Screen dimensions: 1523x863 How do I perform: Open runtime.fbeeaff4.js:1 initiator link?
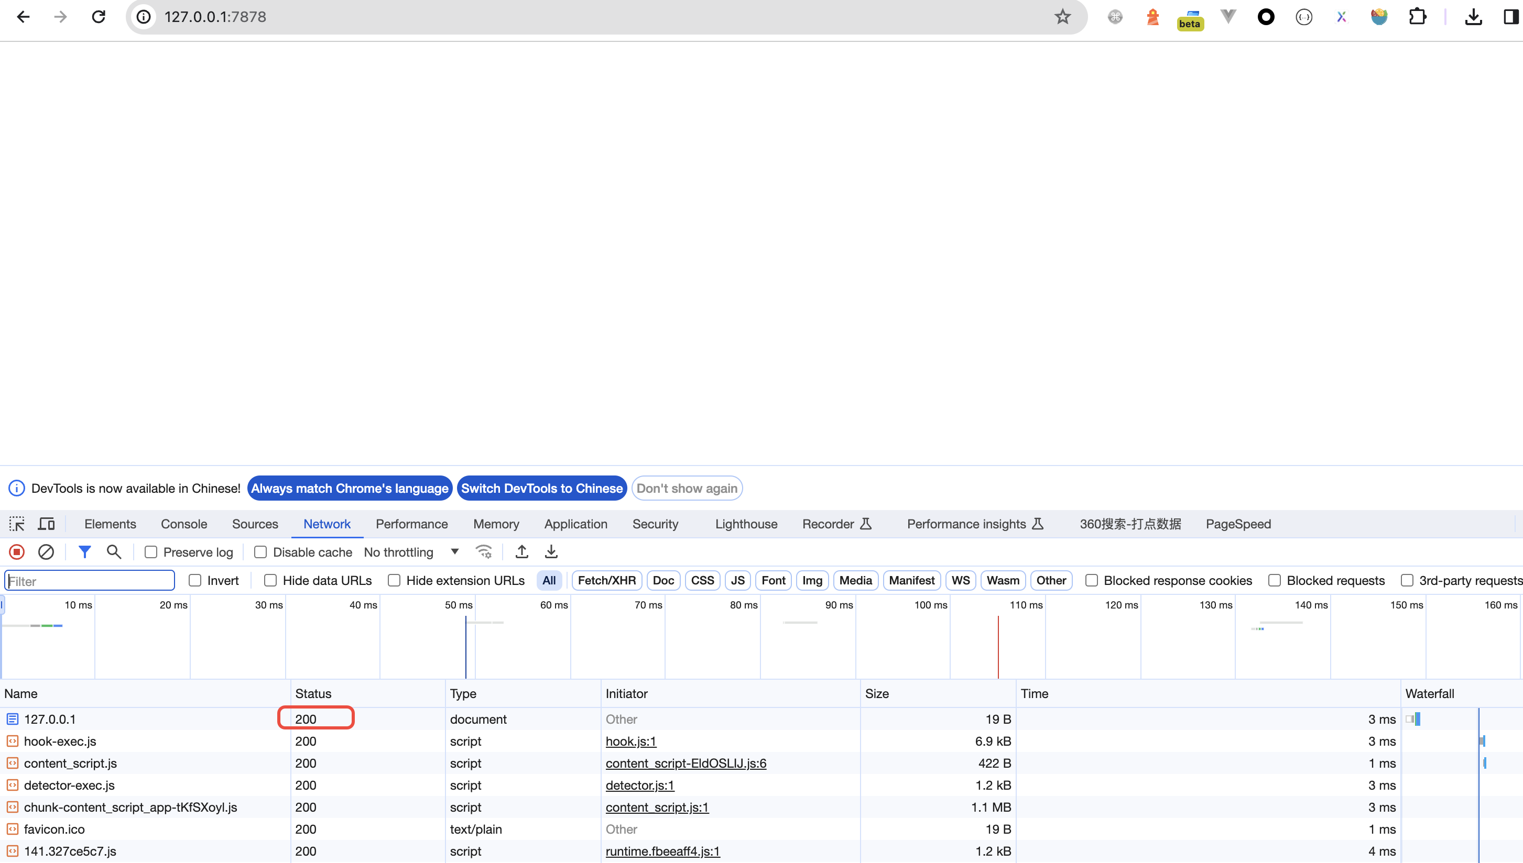(662, 851)
